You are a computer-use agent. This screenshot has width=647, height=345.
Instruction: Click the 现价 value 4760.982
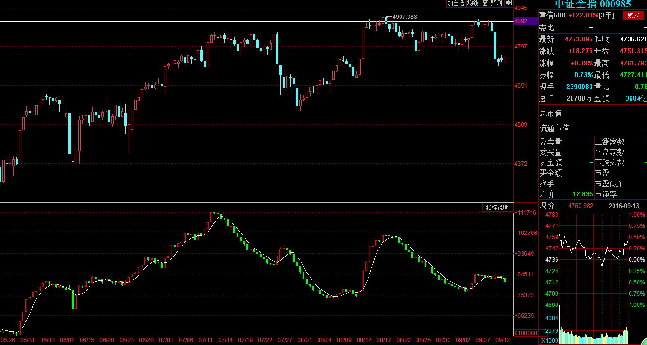click(x=581, y=206)
